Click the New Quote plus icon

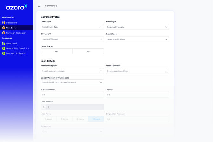coord(4,28)
